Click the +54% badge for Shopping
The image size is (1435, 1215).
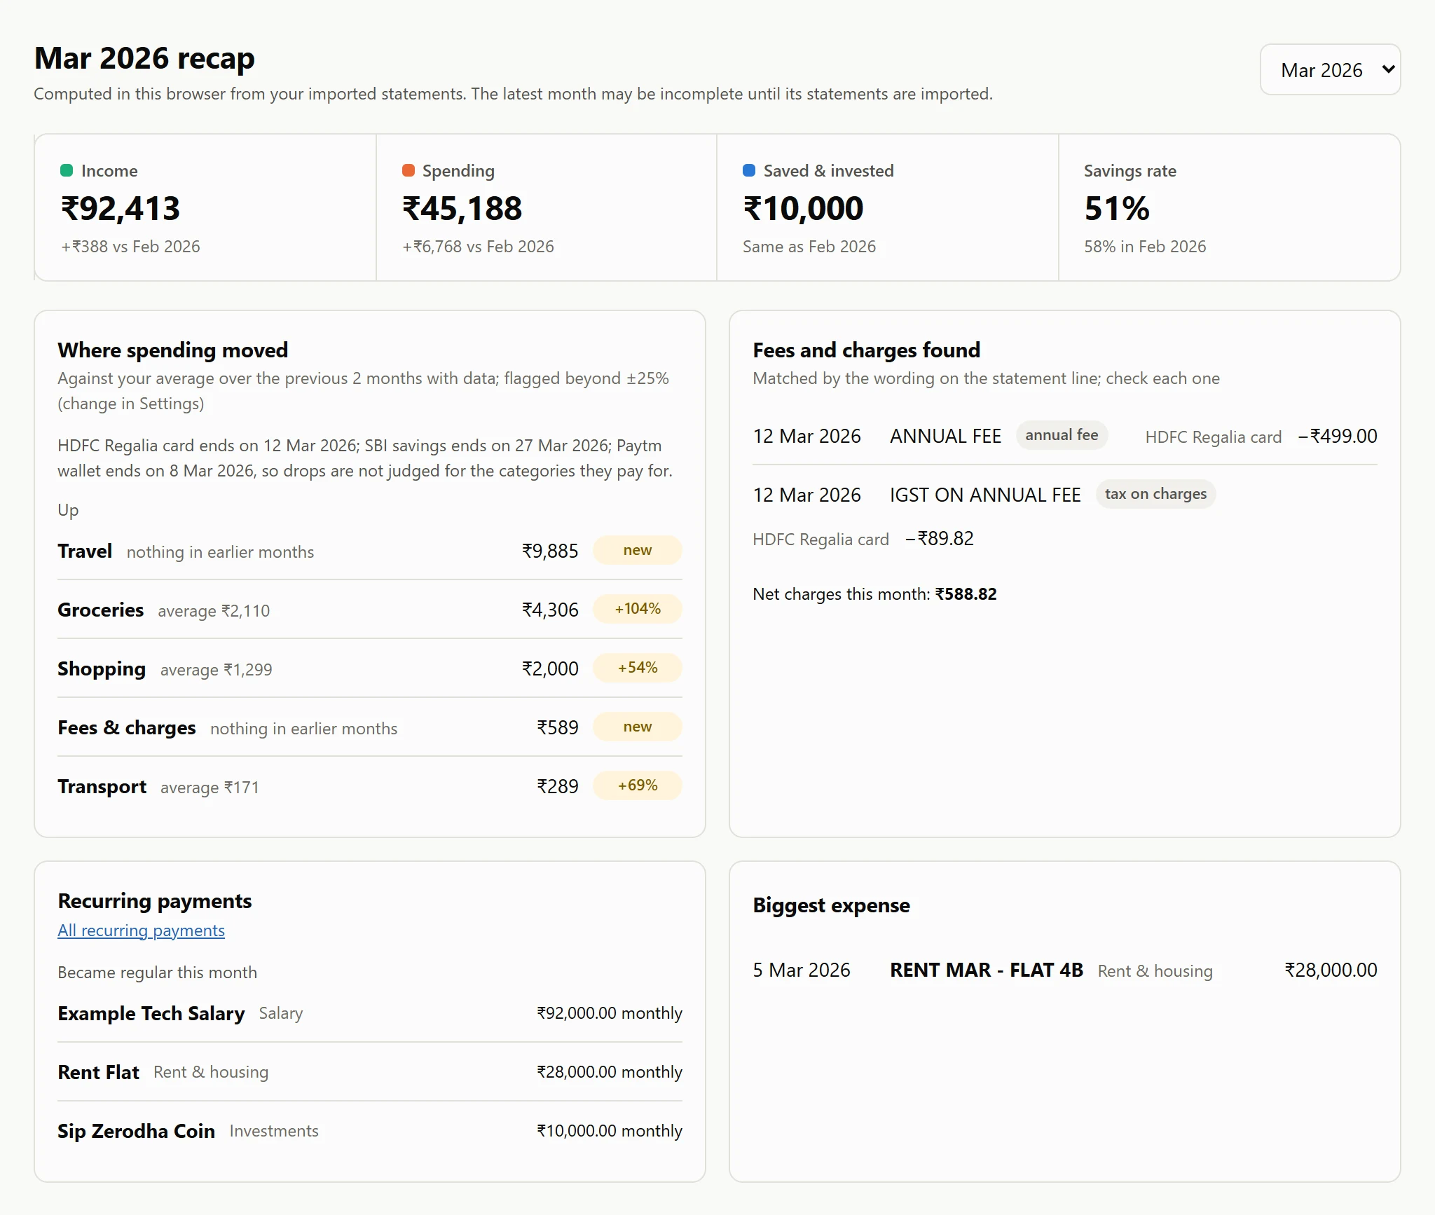tap(637, 668)
